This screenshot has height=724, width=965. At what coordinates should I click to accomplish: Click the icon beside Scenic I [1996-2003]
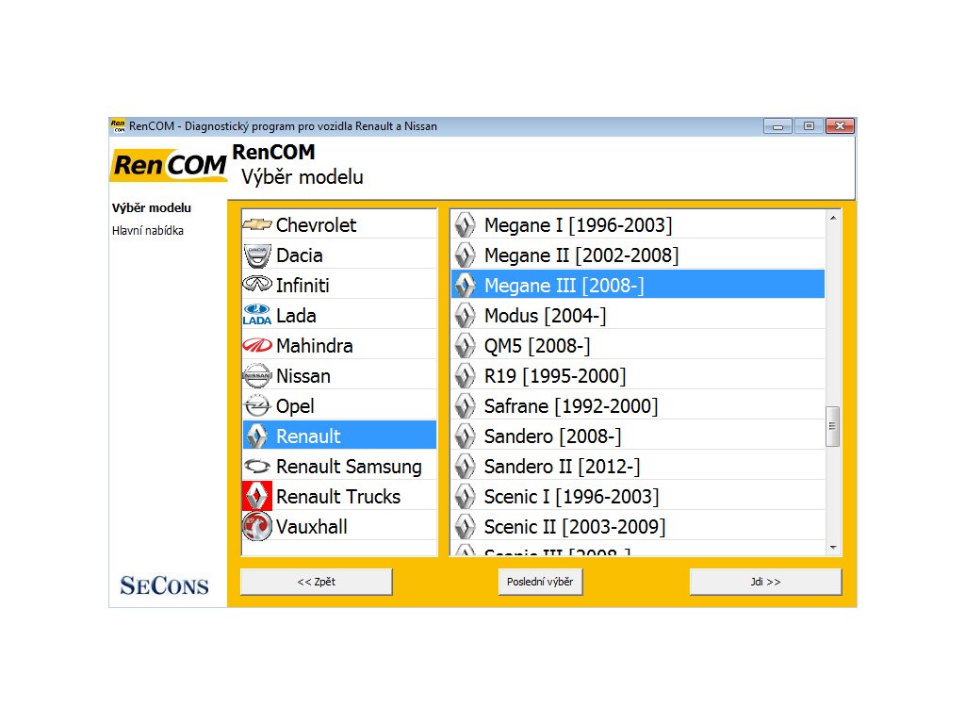pyautogui.click(x=465, y=496)
